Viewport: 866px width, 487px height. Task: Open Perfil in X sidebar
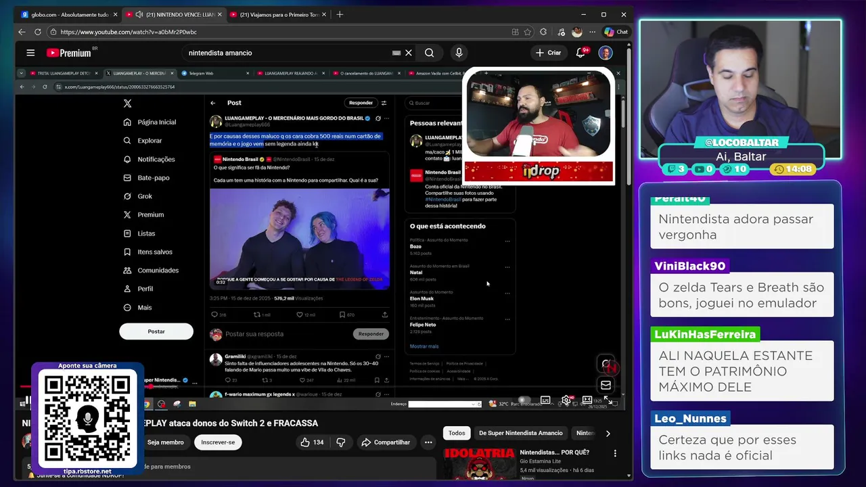pos(138,289)
